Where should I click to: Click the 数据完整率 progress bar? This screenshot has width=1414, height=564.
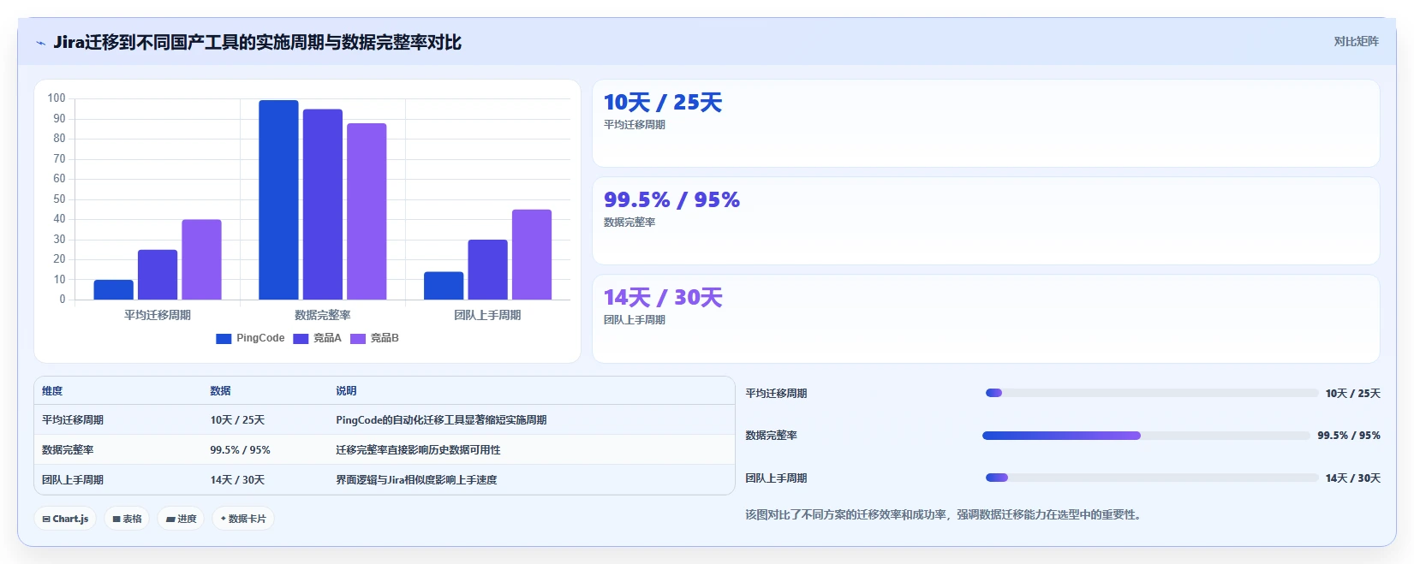tap(1146, 436)
